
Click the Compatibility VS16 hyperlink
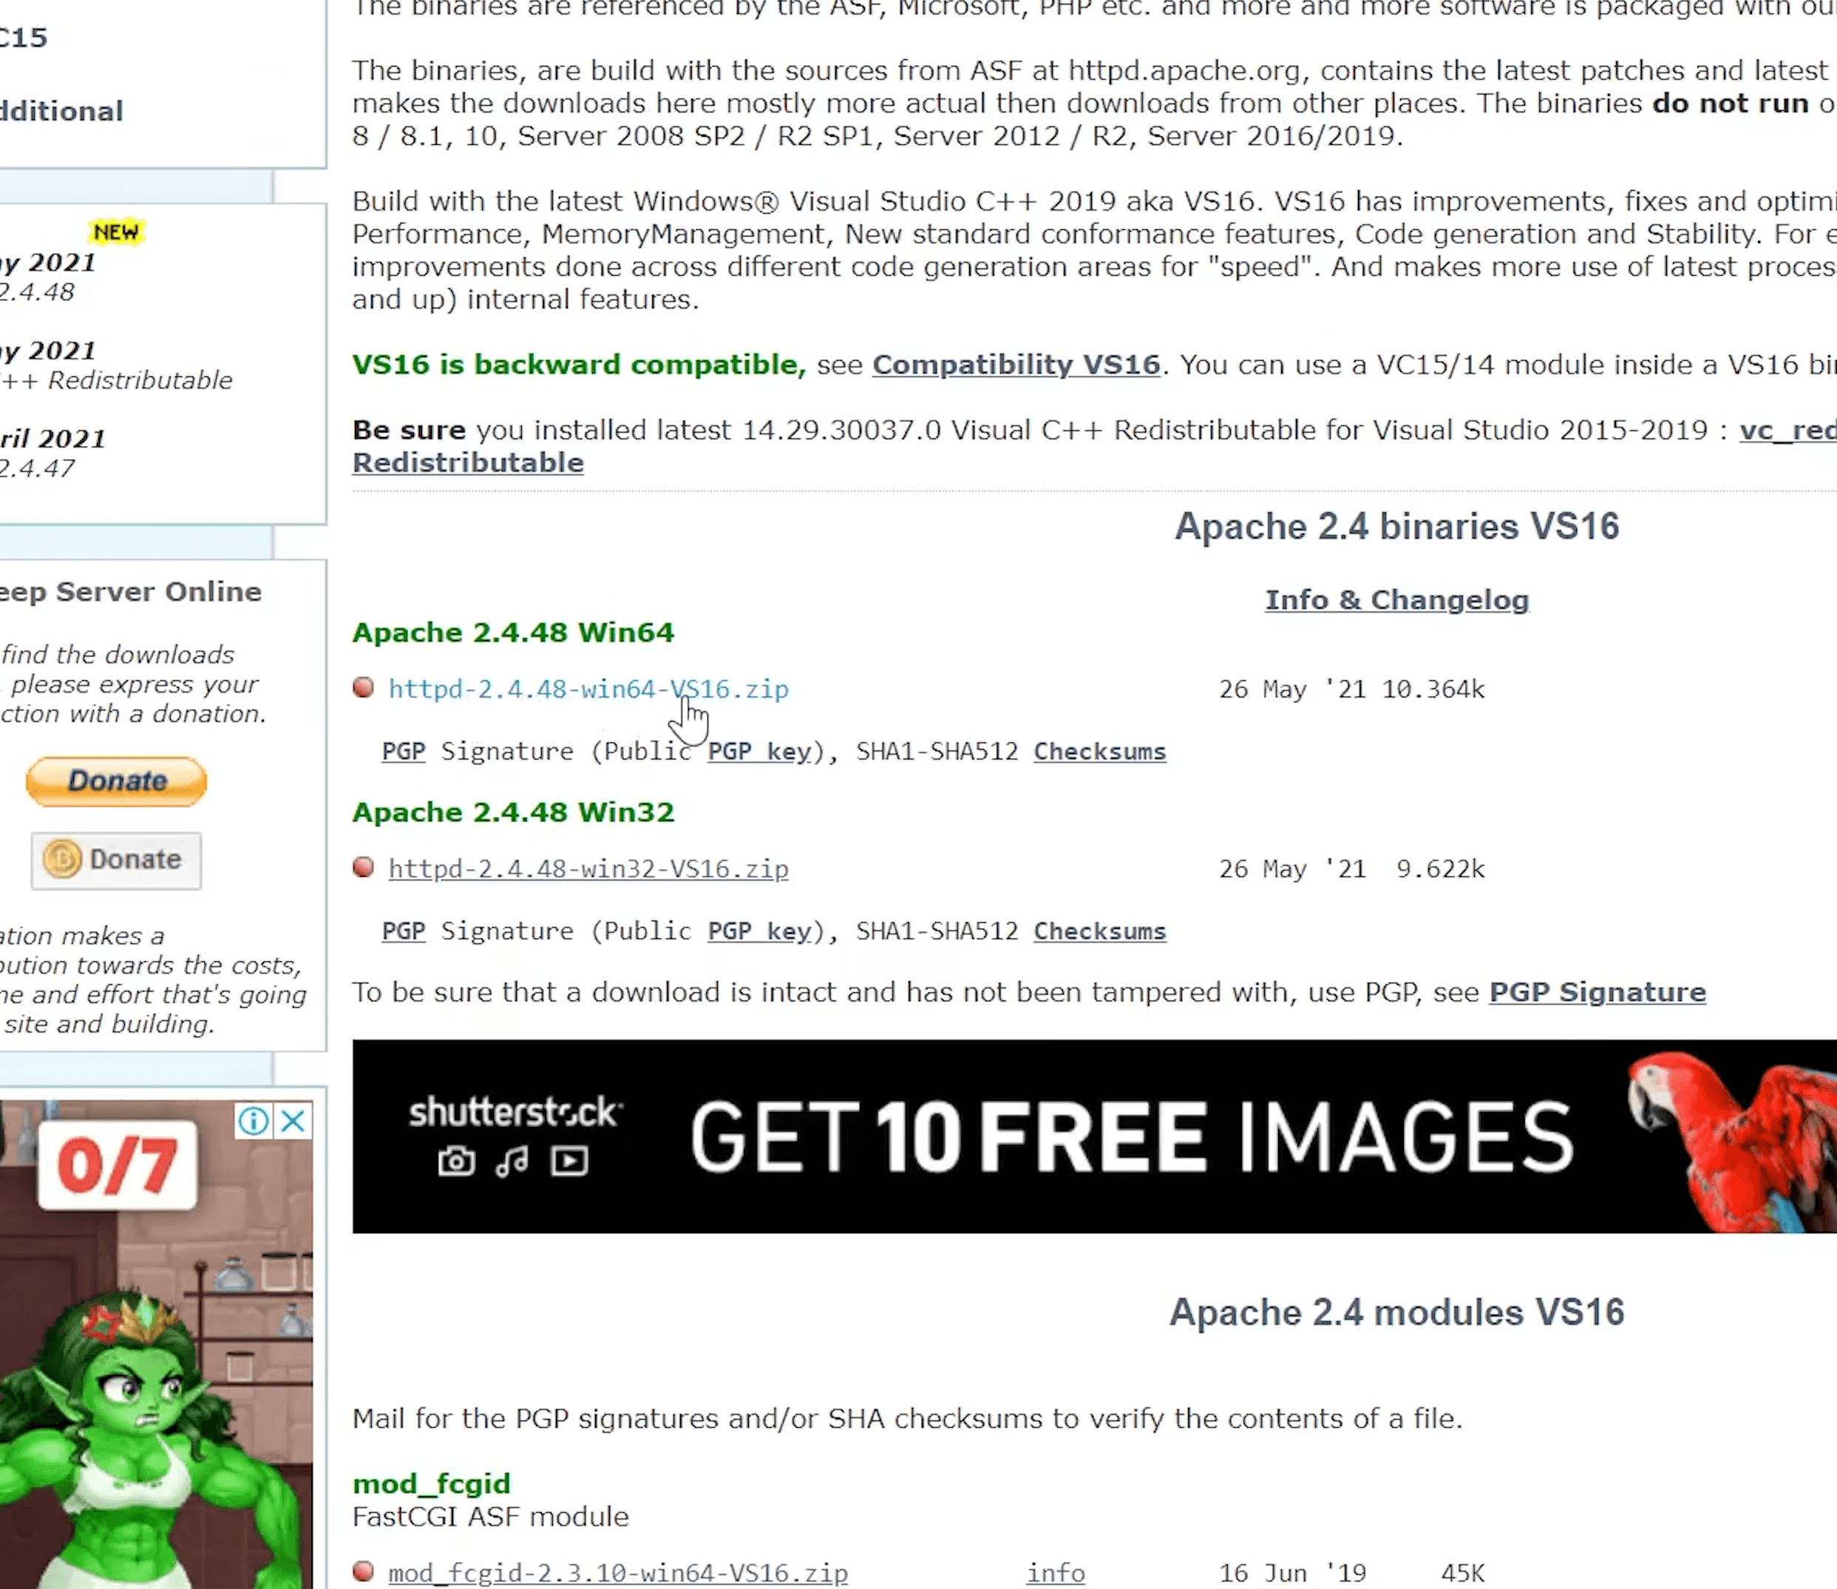[1016, 364]
